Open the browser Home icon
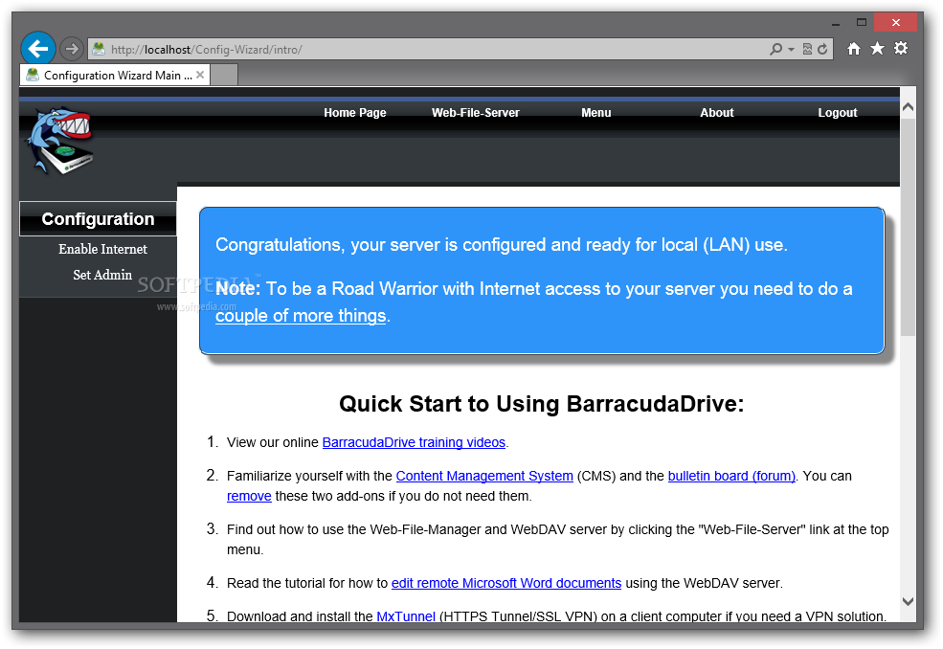Image resolution: width=943 pixels, height=649 pixels. pyautogui.click(x=853, y=49)
